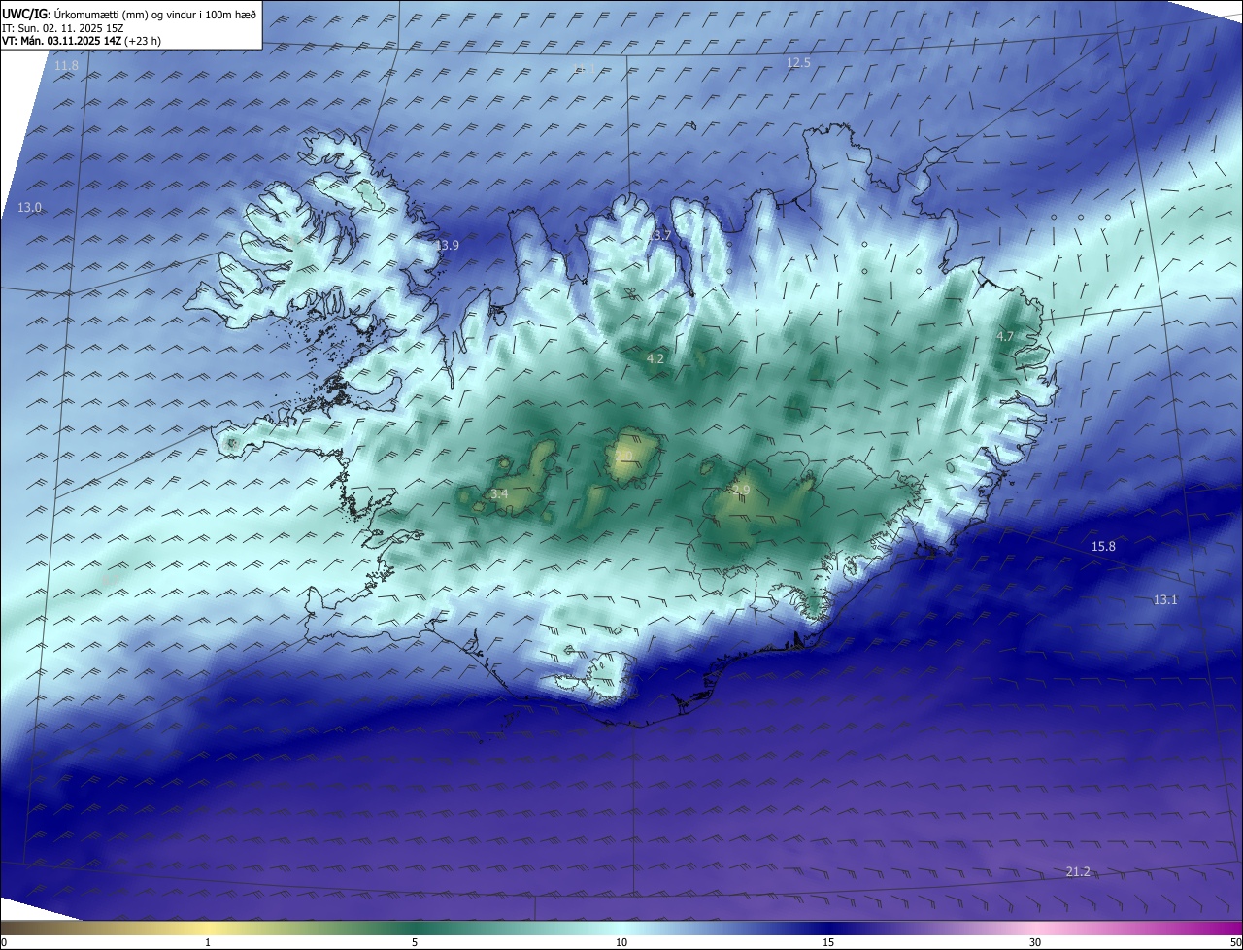Click the 0 tick label on color scale
Screen dimensions: 1243x950
[x=4, y=943]
